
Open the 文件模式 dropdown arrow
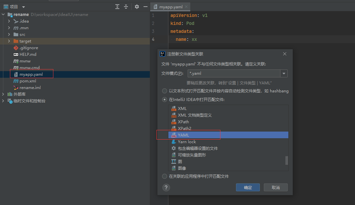pyautogui.click(x=284, y=73)
